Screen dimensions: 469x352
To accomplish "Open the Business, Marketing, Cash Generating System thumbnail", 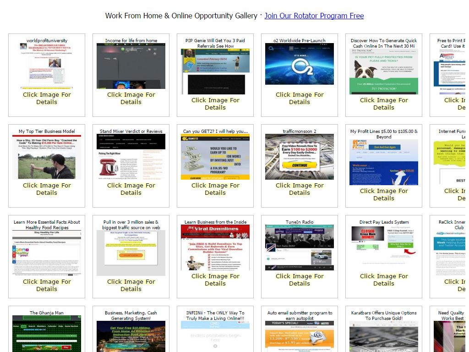I will click(131, 336).
